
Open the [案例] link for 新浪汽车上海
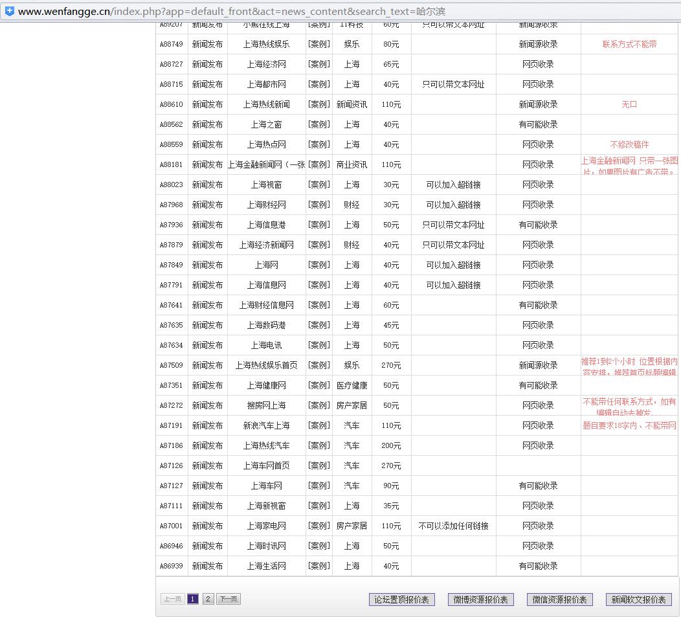click(318, 426)
